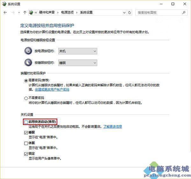Select the 系统设置 breadcrumb
The image size is (191, 179).
tap(86, 12)
